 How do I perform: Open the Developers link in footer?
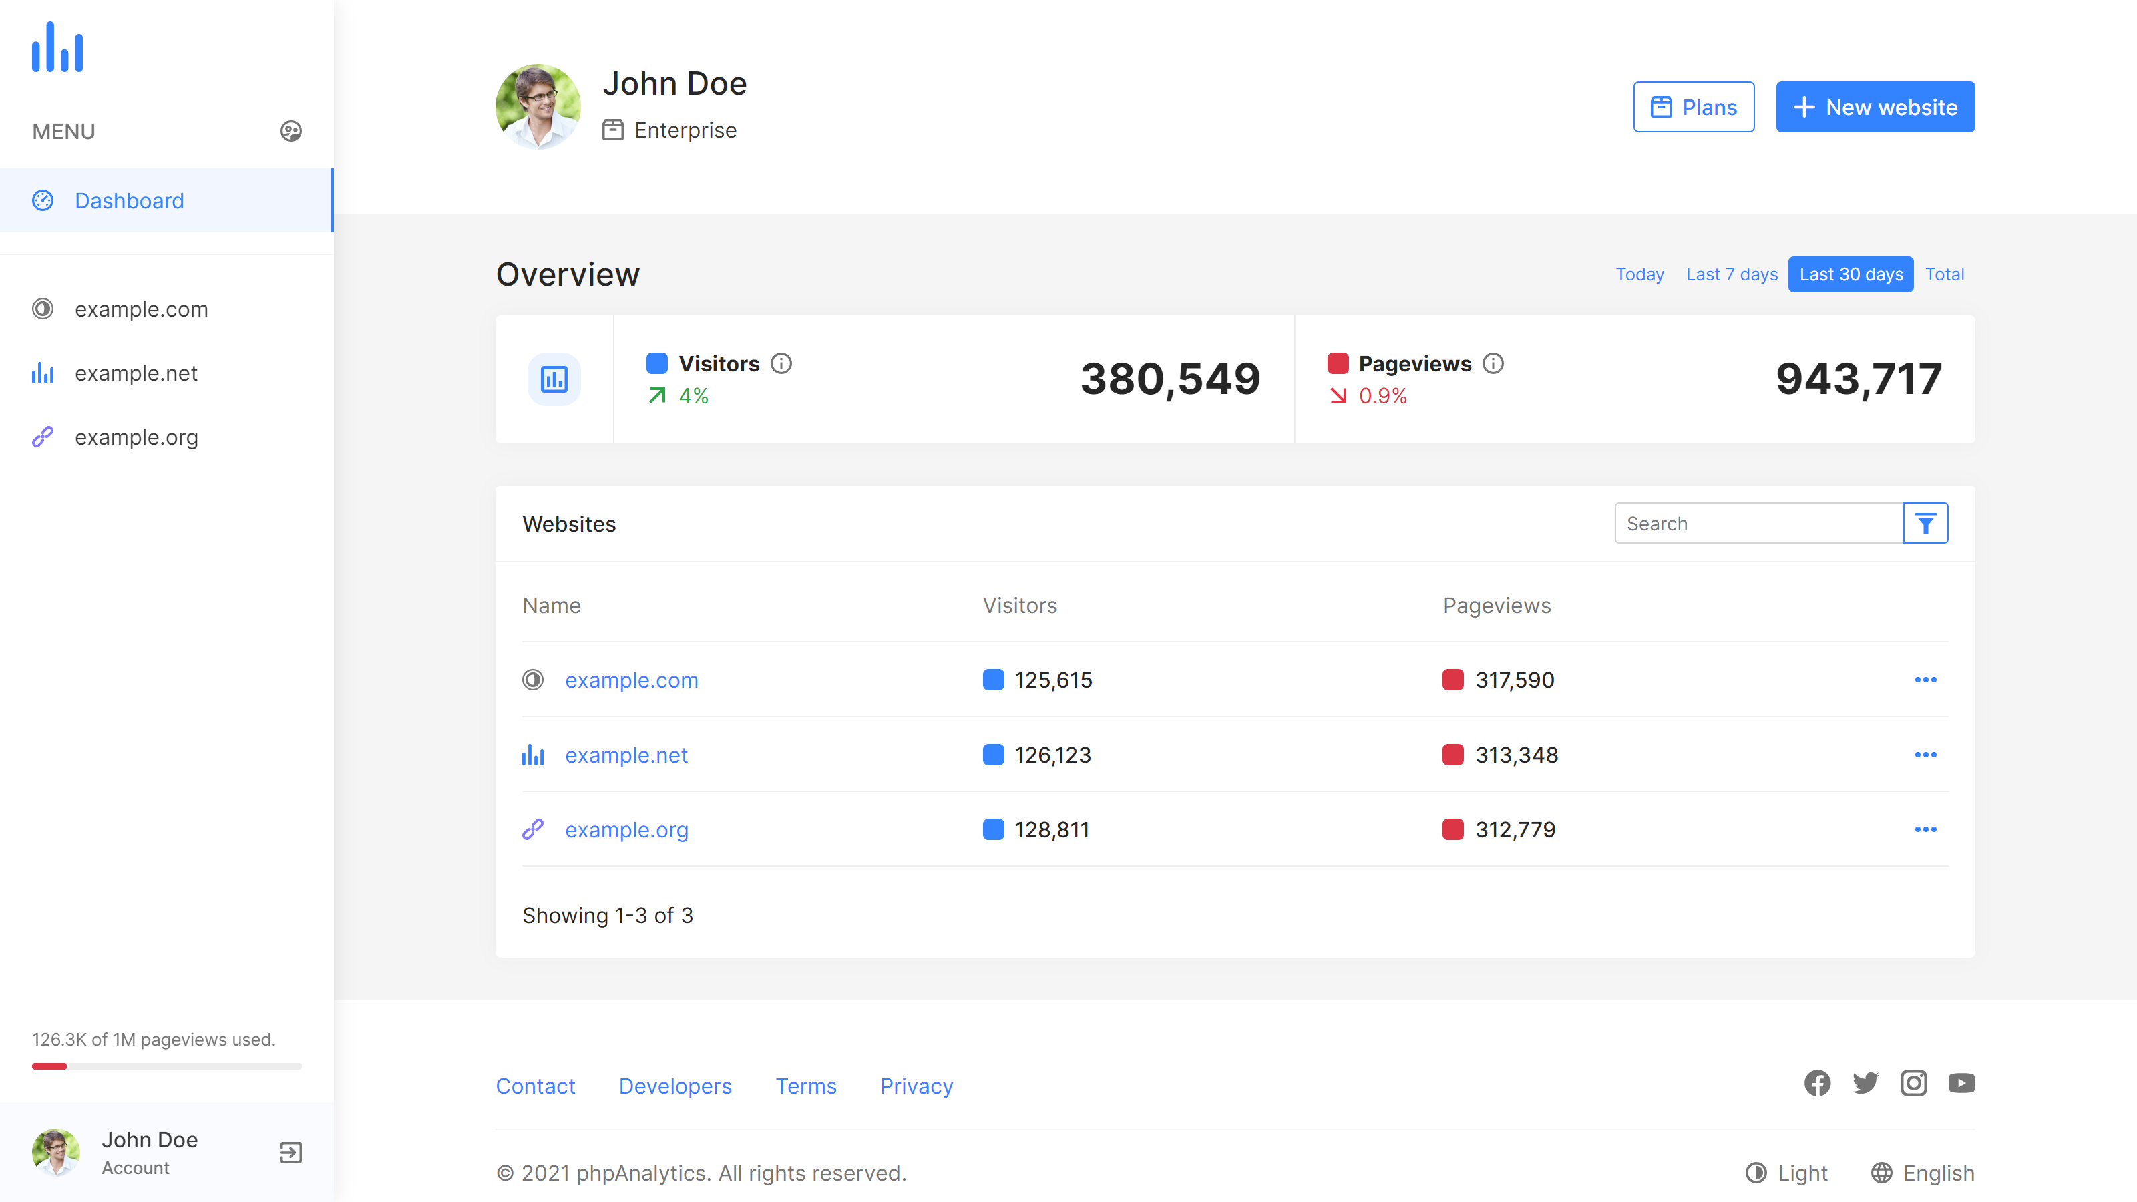(x=675, y=1086)
